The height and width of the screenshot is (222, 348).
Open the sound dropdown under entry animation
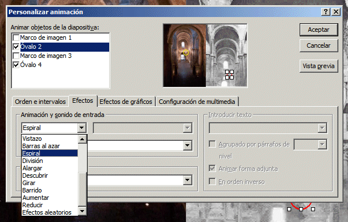pos(188,145)
